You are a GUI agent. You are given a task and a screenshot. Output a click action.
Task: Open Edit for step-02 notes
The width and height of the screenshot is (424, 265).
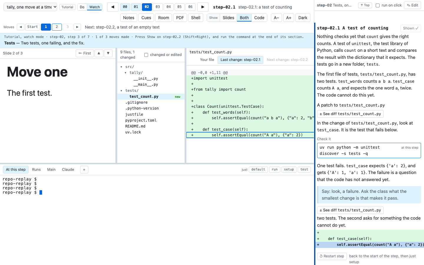click(413, 5)
